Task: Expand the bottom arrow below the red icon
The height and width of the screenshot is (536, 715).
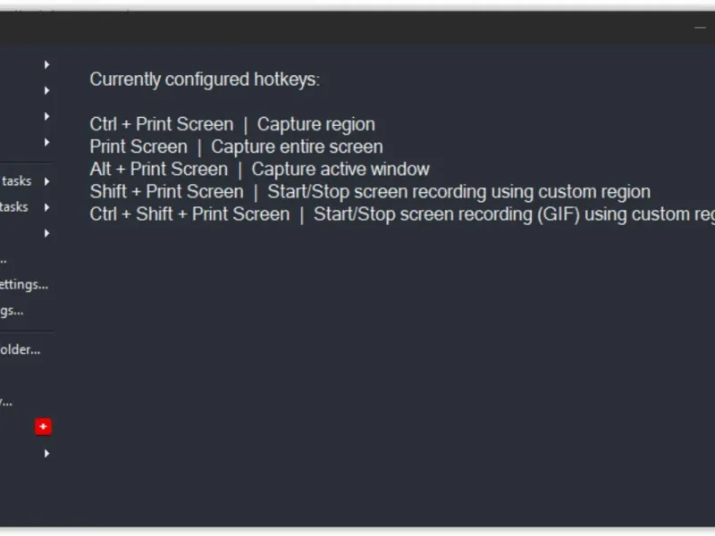Action: pos(46,453)
